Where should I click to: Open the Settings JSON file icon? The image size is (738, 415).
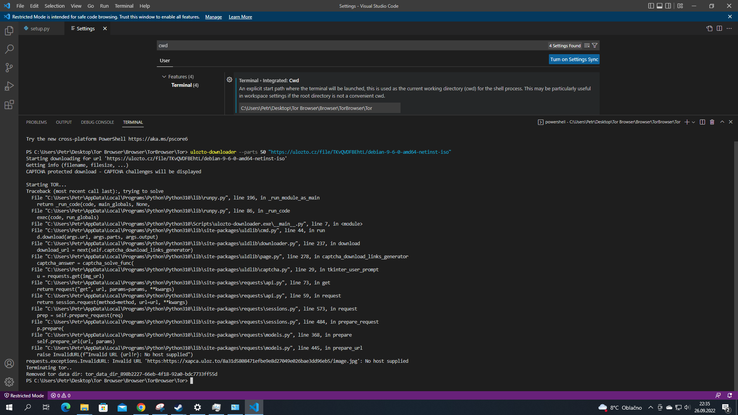click(709, 28)
